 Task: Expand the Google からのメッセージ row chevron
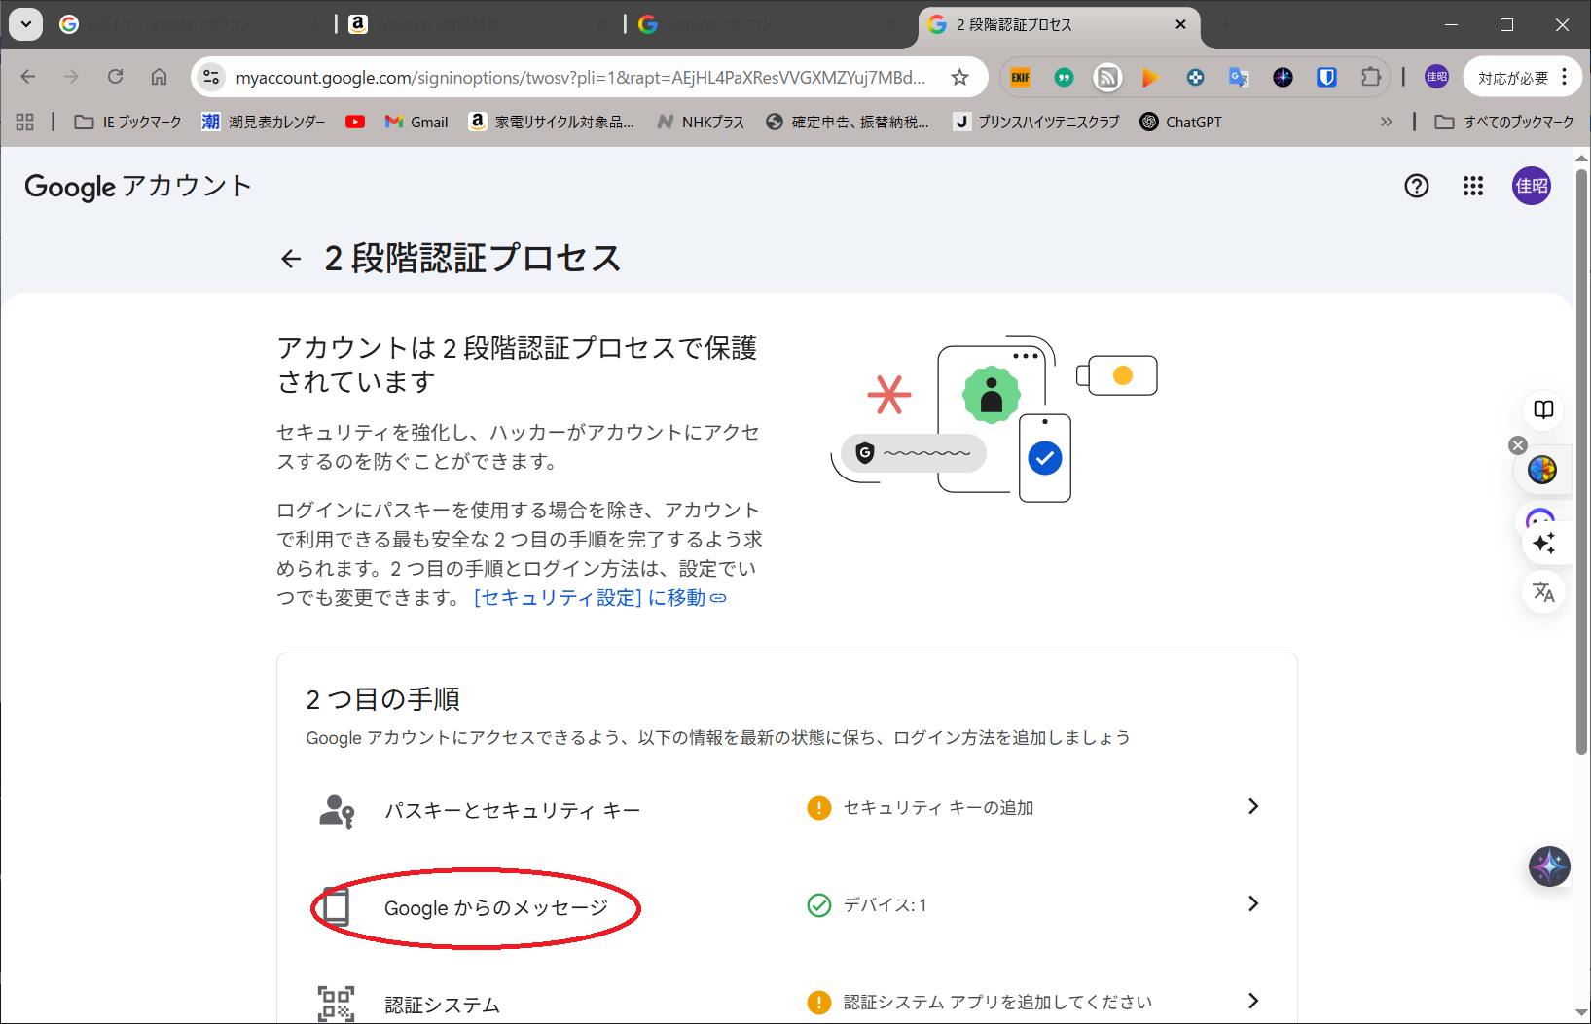pyautogui.click(x=1252, y=903)
